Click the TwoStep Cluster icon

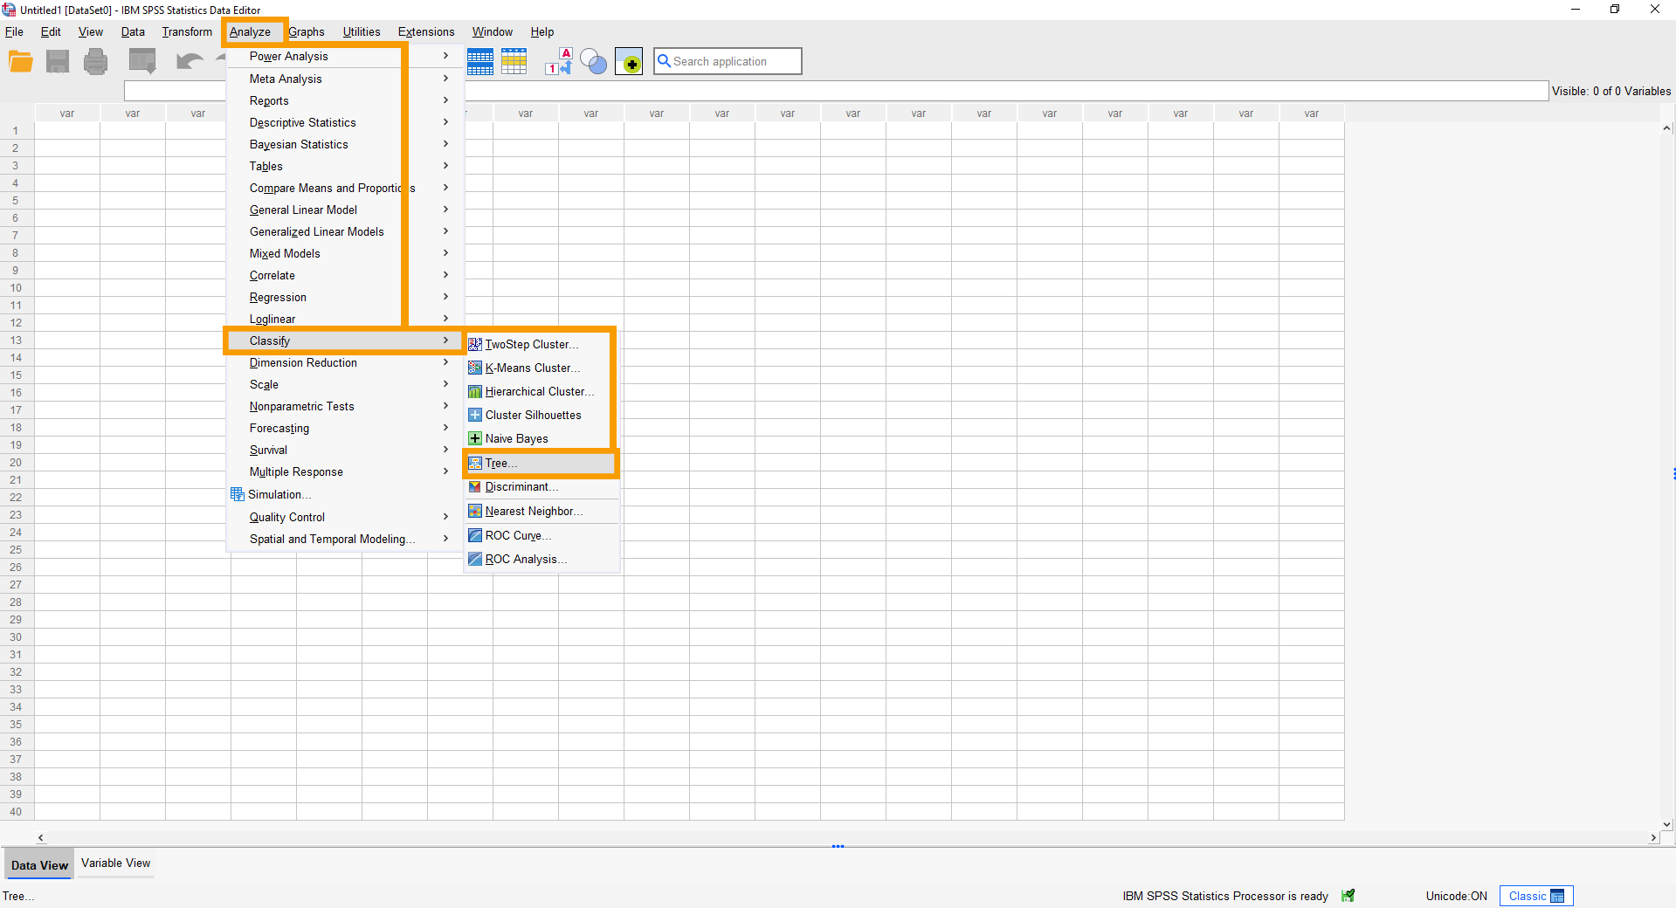pos(475,344)
